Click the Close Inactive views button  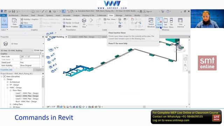pyautogui.click(x=159, y=23)
